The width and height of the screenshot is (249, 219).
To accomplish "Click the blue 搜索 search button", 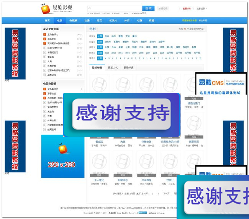I will coord(148,8).
